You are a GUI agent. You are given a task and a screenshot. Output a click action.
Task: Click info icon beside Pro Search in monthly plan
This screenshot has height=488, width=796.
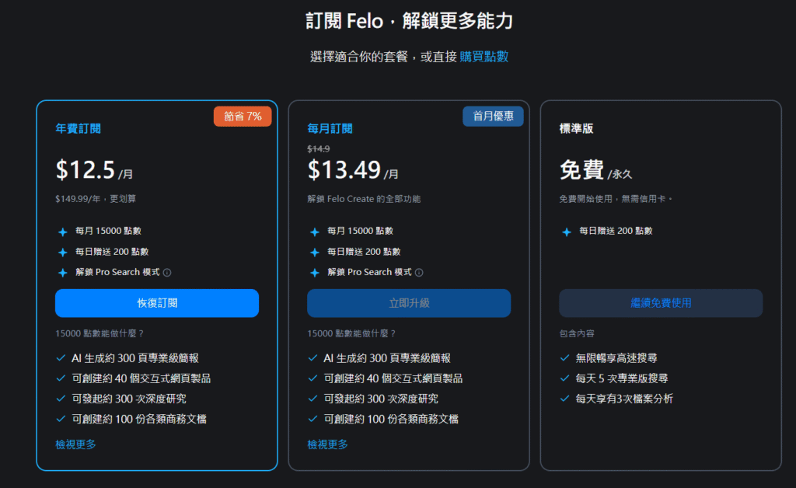pos(419,273)
